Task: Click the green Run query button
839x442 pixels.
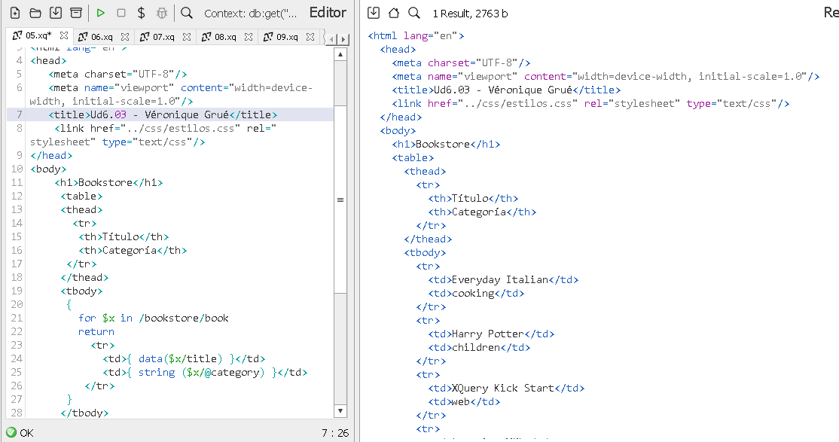Action: coord(100,13)
